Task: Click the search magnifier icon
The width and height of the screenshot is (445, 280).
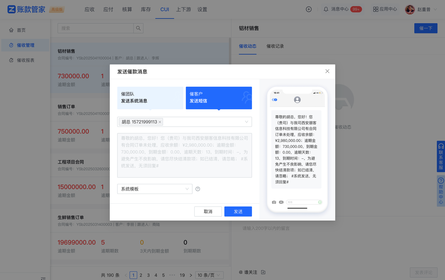Action: [x=138, y=28]
